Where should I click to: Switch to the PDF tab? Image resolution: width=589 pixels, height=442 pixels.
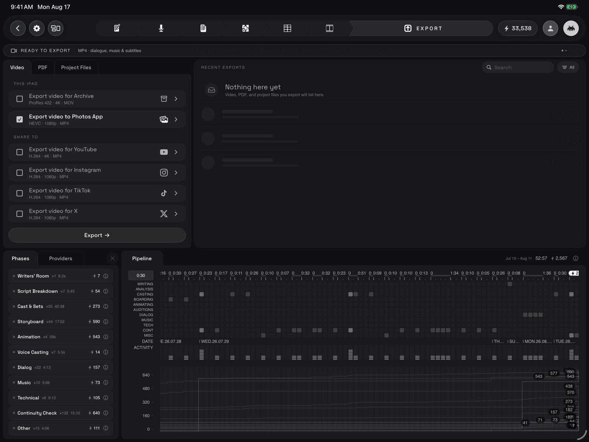(43, 67)
